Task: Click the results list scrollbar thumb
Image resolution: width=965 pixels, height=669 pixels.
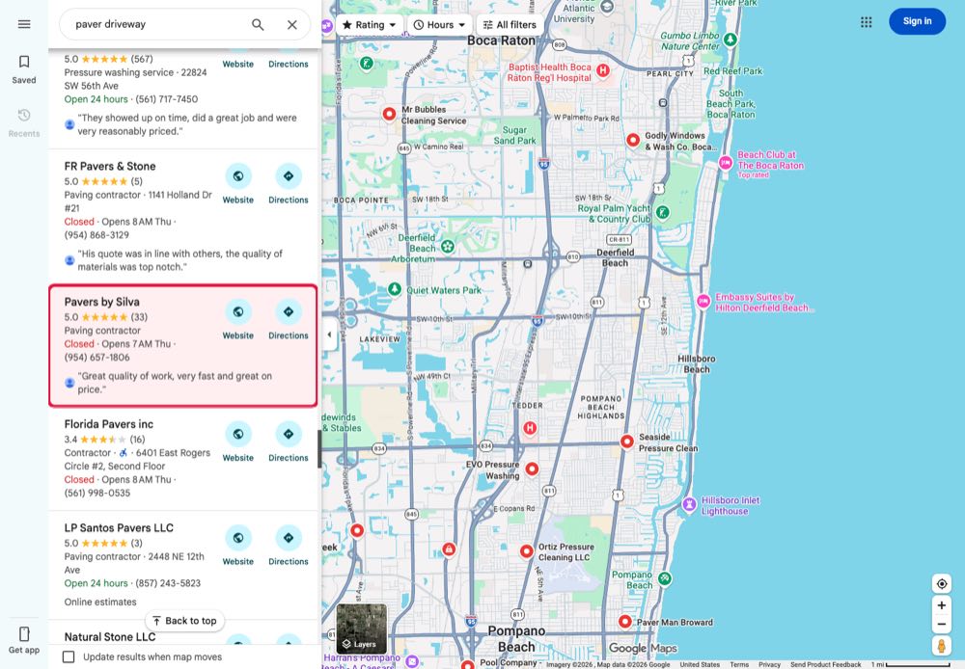Action: pos(319,449)
